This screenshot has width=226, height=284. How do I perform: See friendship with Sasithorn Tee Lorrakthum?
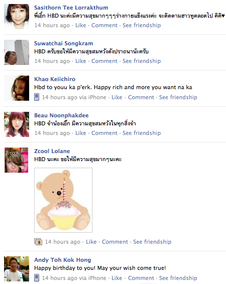tap(142, 25)
